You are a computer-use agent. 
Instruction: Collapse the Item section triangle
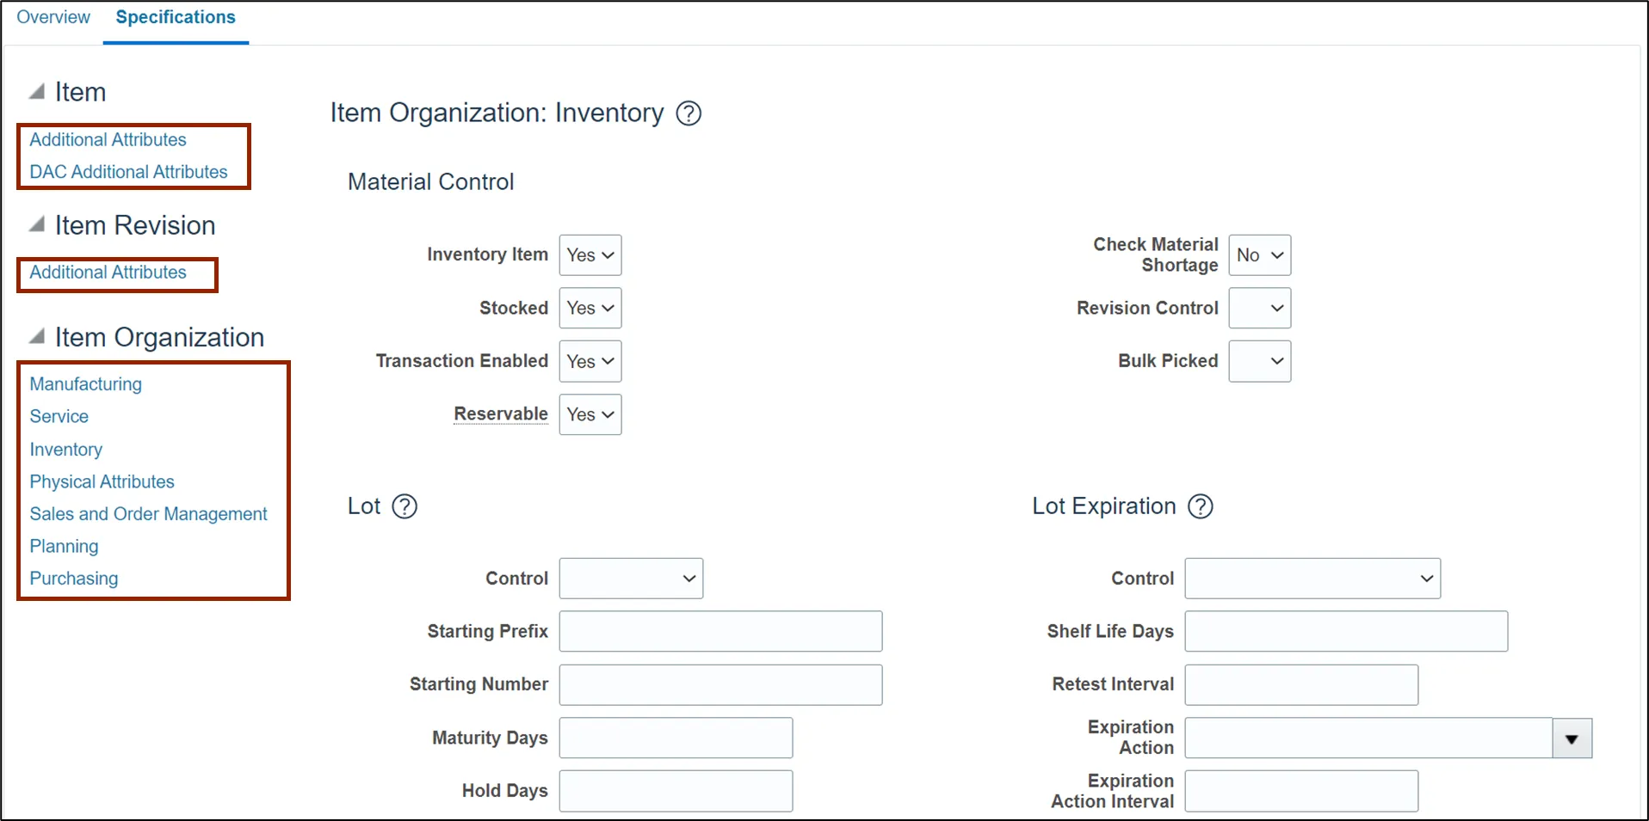[x=37, y=91]
